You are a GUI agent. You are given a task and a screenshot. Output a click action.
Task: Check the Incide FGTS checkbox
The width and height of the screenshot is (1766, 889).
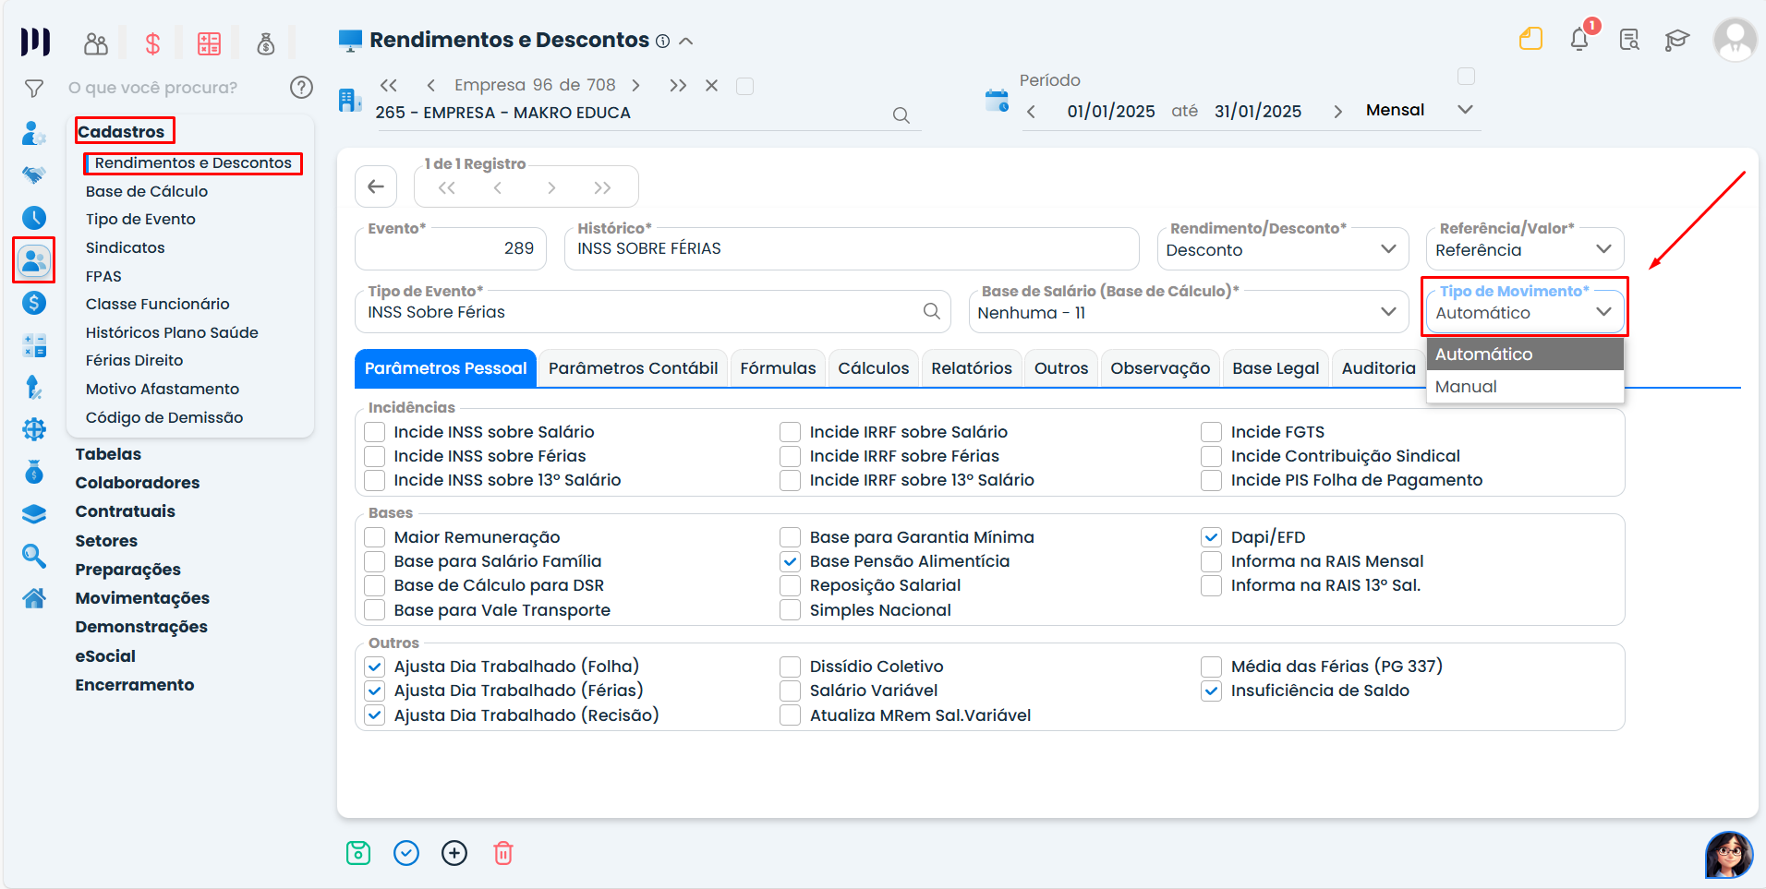click(x=1211, y=432)
